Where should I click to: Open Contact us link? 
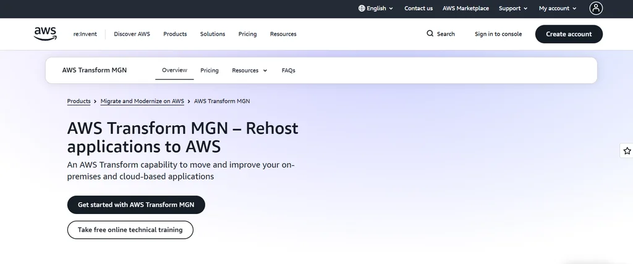point(418,9)
